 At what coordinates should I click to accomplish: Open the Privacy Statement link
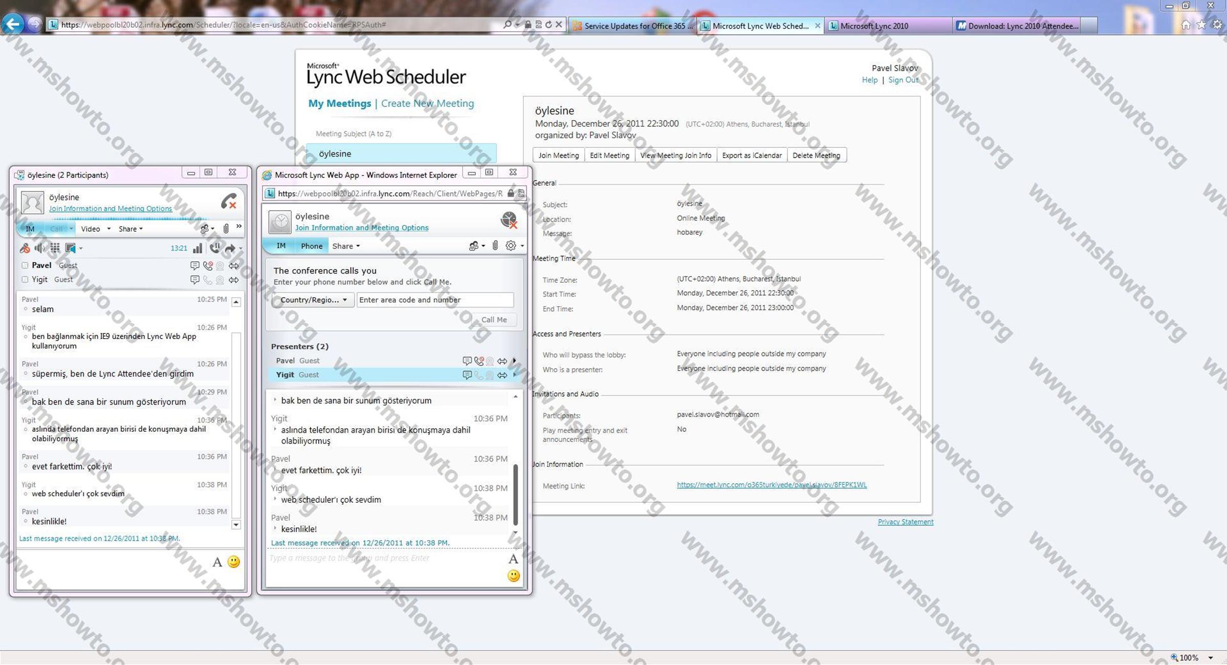[905, 522]
